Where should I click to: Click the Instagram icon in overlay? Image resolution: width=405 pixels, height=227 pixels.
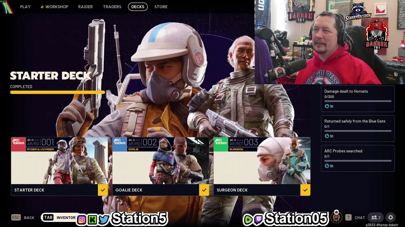coord(82,220)
